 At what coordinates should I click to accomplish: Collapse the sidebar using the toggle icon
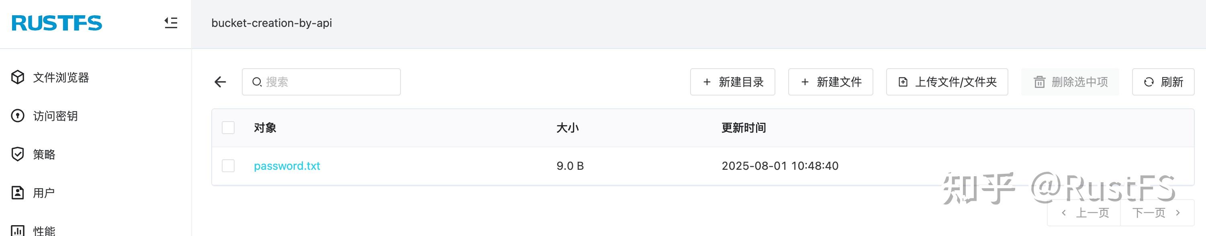coord(170,22)
